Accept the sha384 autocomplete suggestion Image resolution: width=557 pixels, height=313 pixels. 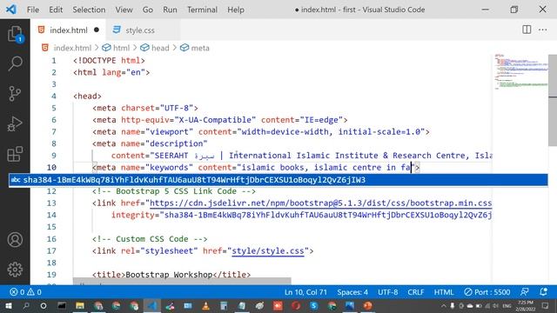[x=278, y=180]
